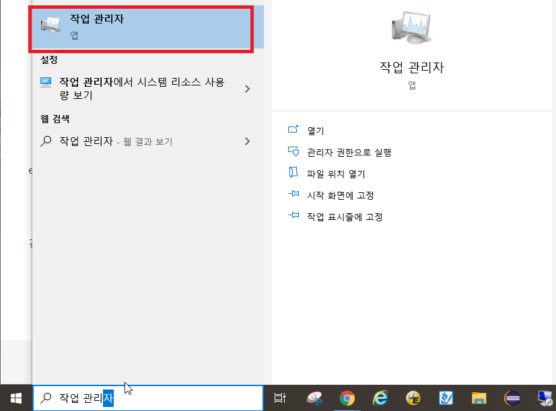This screenshot has height=411, width=556.
Task: Open Google Chrome from the taskbar
Action: (347, 398)
